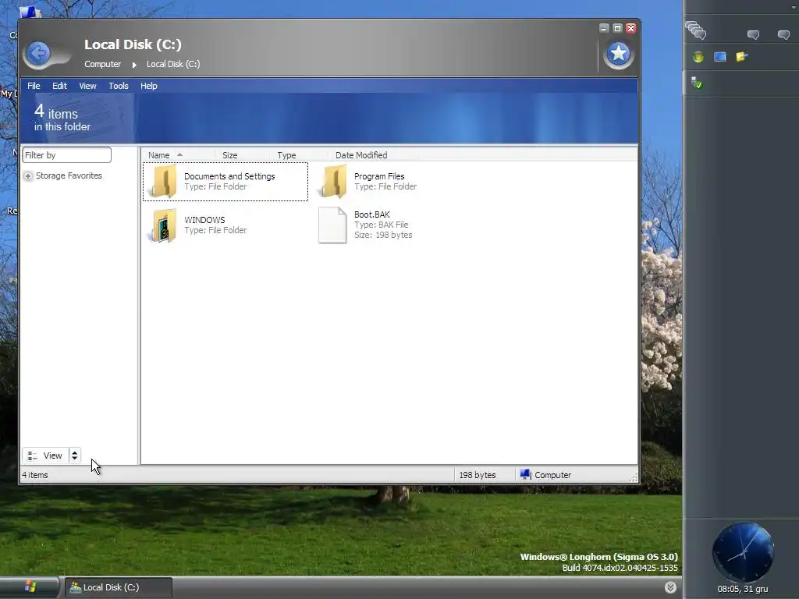Open the Tools menu
The height and width of the screenshot is (599, 799).
coord(119,86)
